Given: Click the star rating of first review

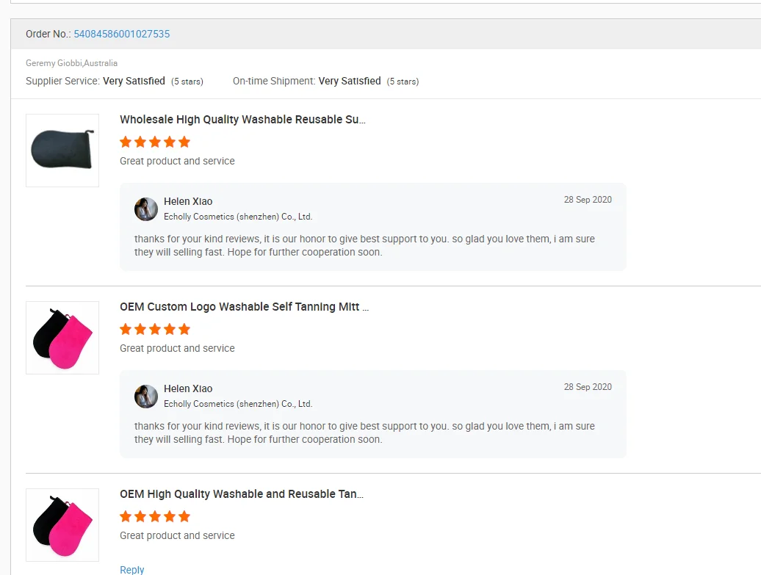Looking at the screenshot, I should pos(155,142).
